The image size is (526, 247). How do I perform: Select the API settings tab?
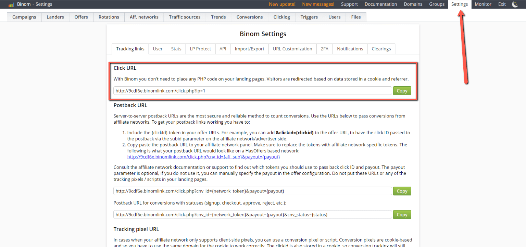click(x=223, y=49)
